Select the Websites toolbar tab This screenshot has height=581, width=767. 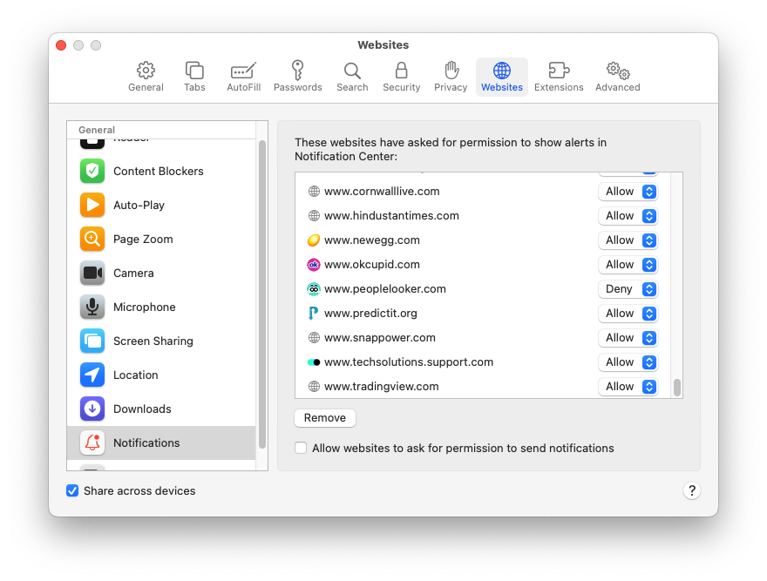502,77
